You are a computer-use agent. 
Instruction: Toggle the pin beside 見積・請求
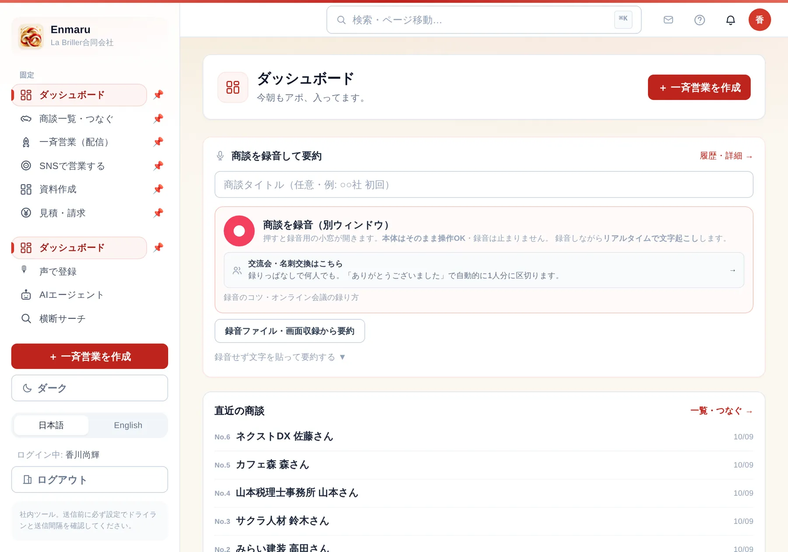tap(158, 213)
